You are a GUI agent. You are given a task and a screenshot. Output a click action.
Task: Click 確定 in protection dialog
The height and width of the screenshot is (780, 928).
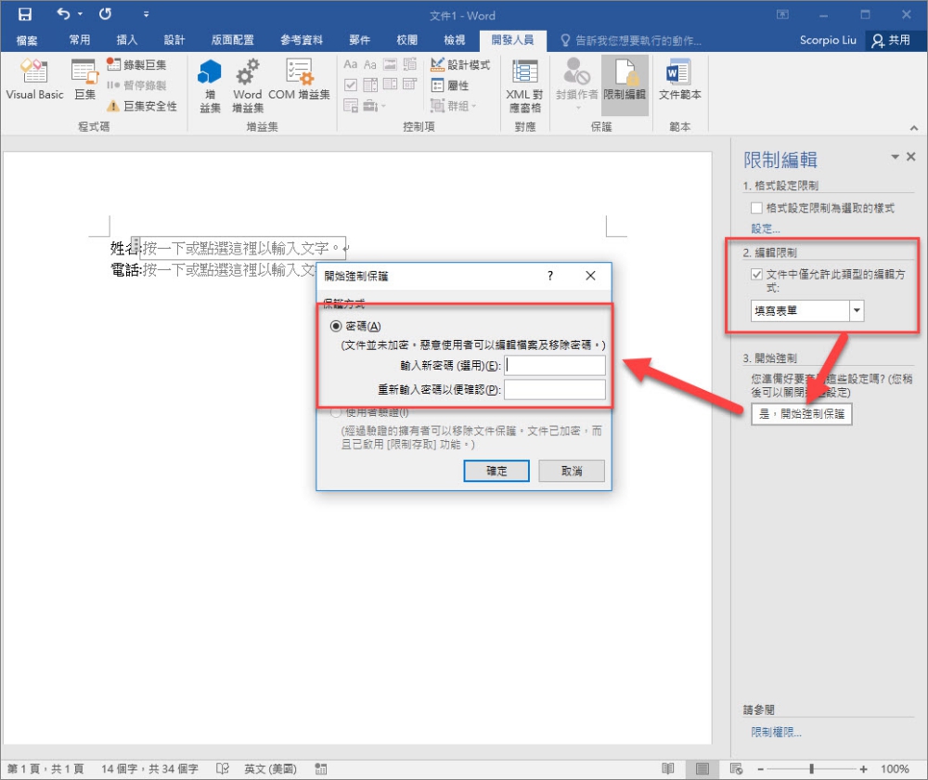pos(496,471)
